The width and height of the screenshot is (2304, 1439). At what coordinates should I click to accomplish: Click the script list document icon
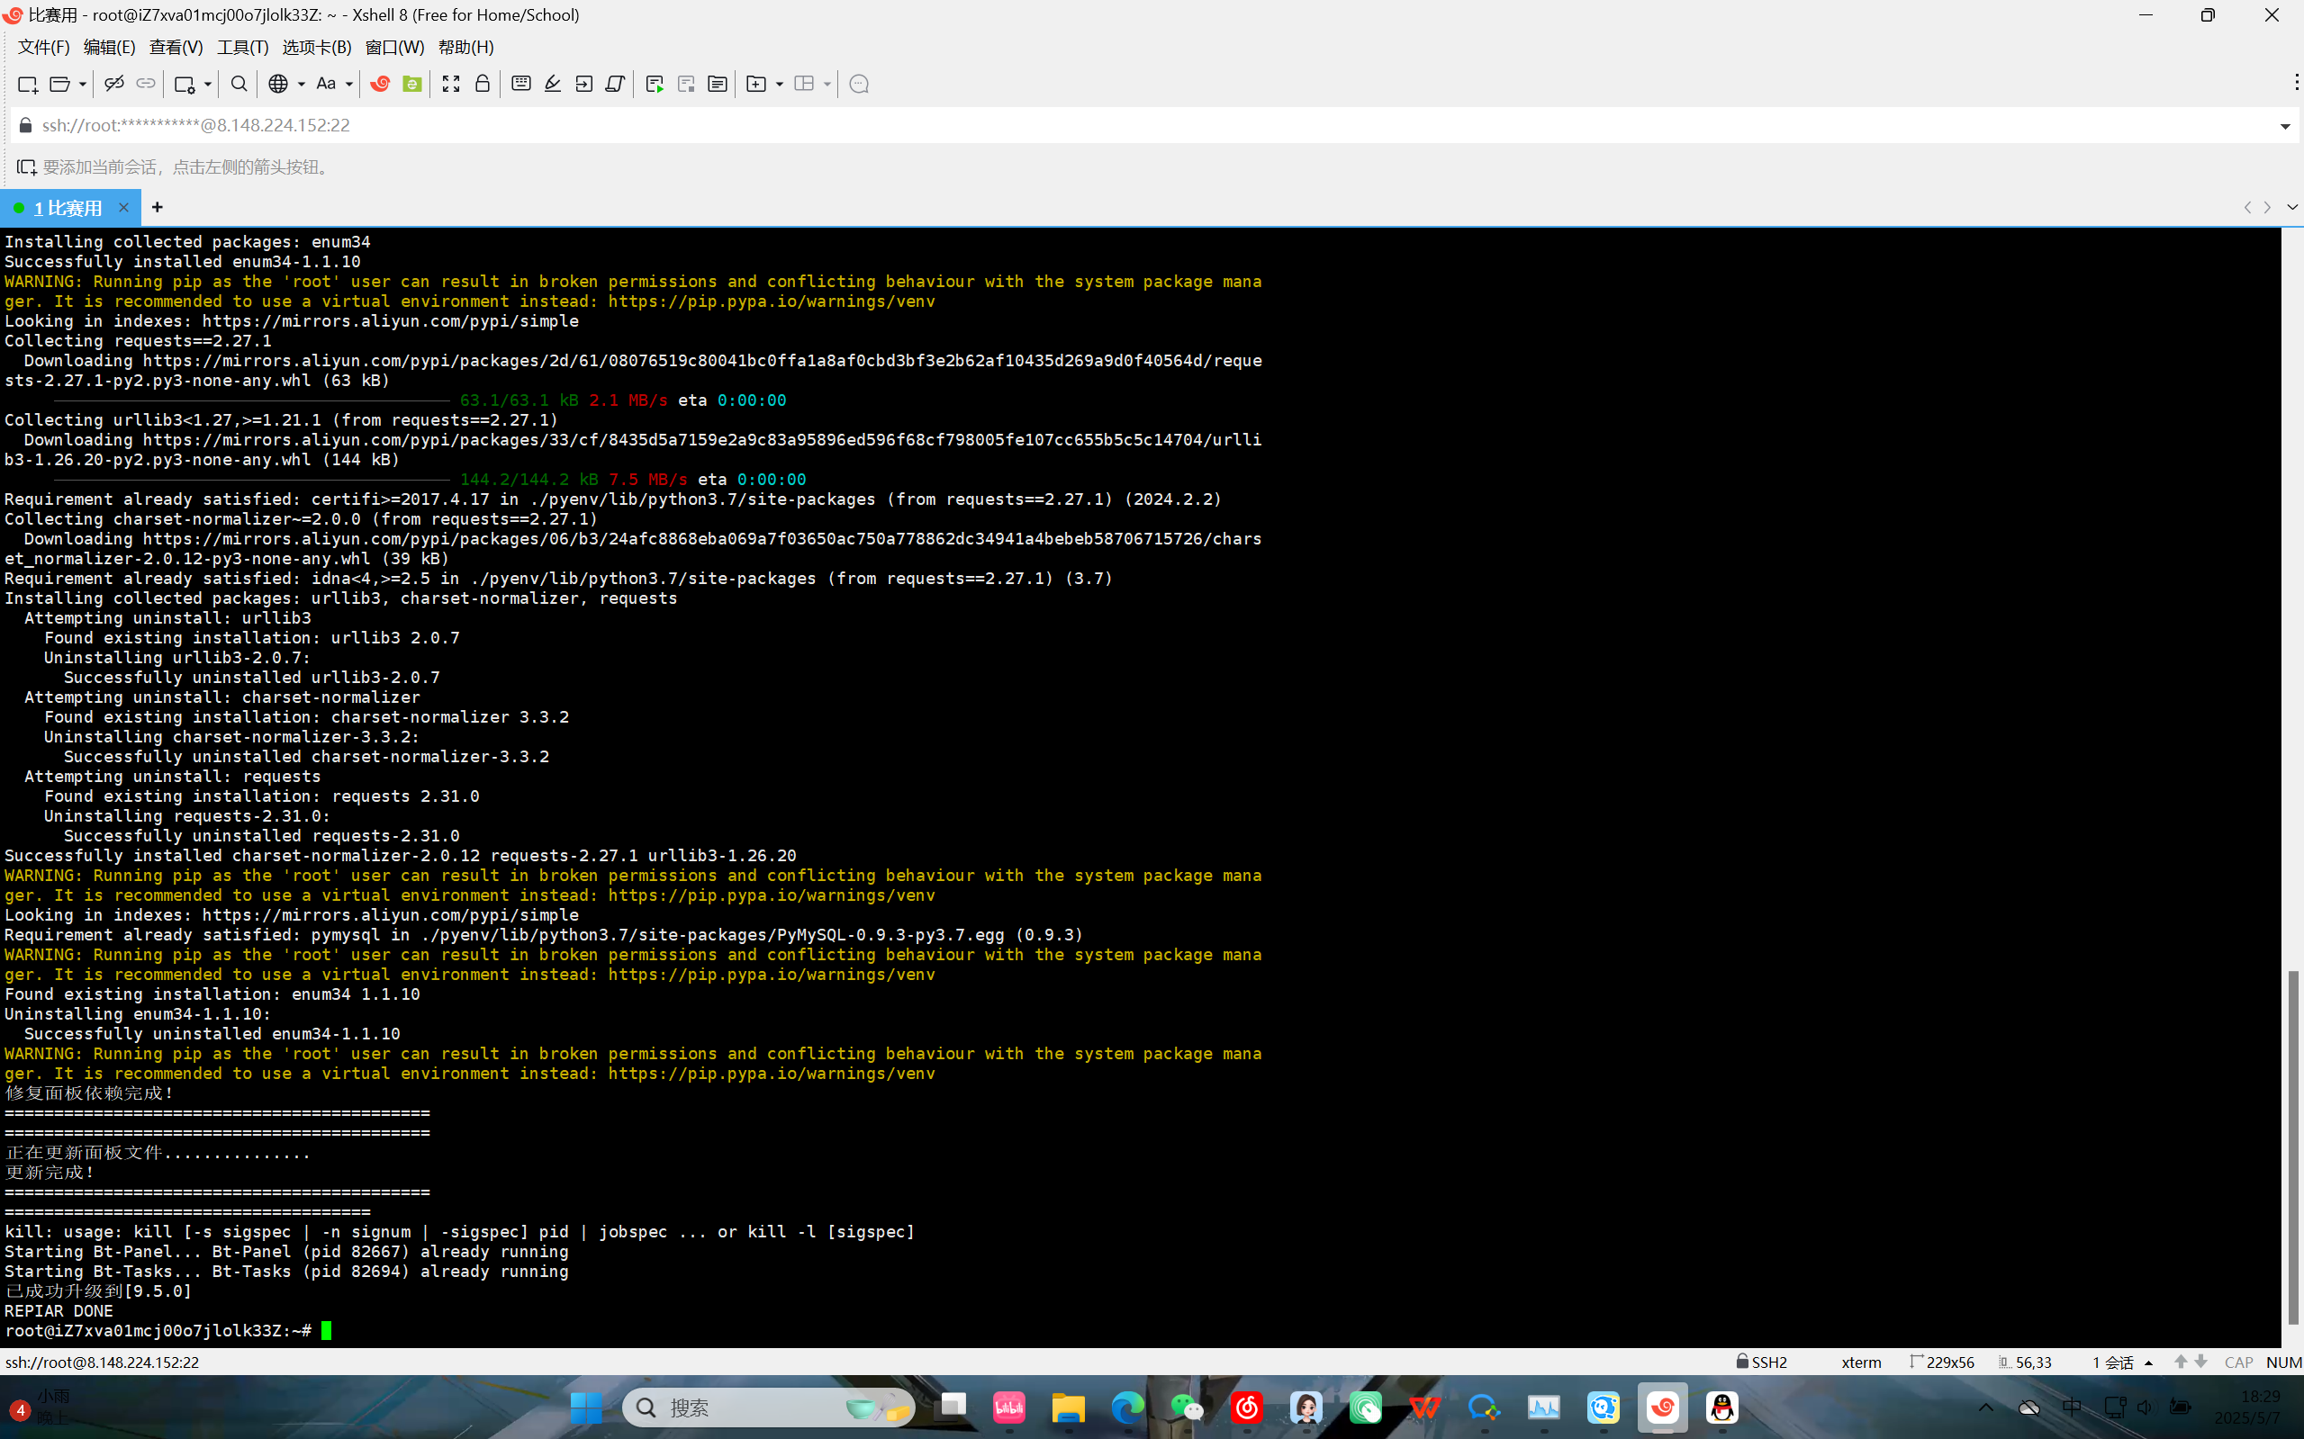[717, 84]
